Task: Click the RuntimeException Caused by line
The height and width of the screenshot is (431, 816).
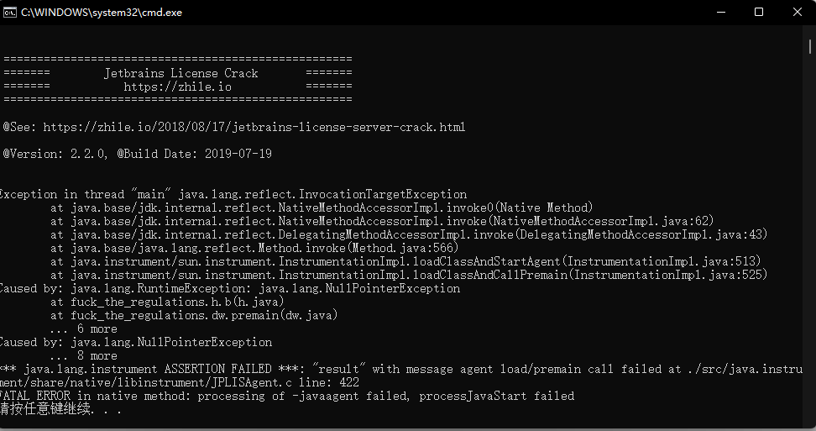Action: pos(230,288)
